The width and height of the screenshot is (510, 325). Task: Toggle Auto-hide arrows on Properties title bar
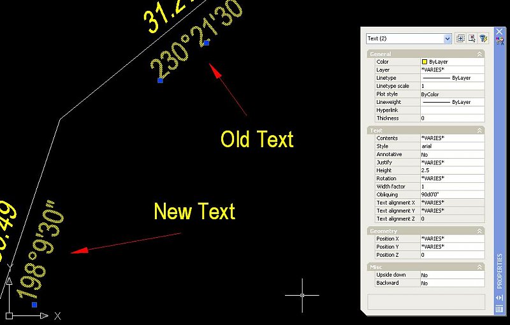[499, 298]
